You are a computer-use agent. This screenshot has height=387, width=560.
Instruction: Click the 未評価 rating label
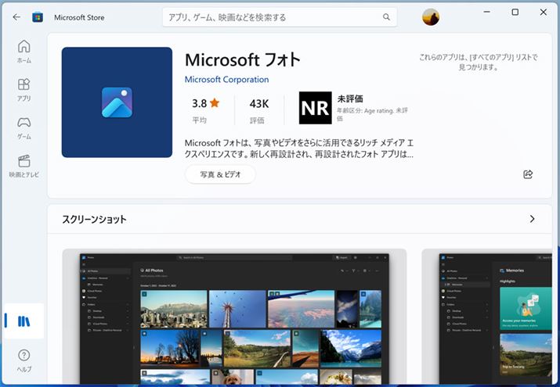(x=350, y=99)
